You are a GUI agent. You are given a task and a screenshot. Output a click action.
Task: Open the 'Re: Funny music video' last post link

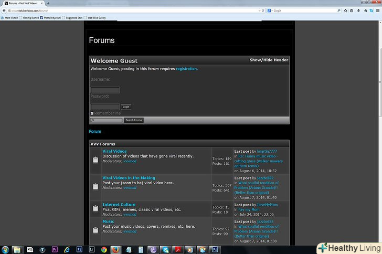pyautogui.click(x=259, y=161)
